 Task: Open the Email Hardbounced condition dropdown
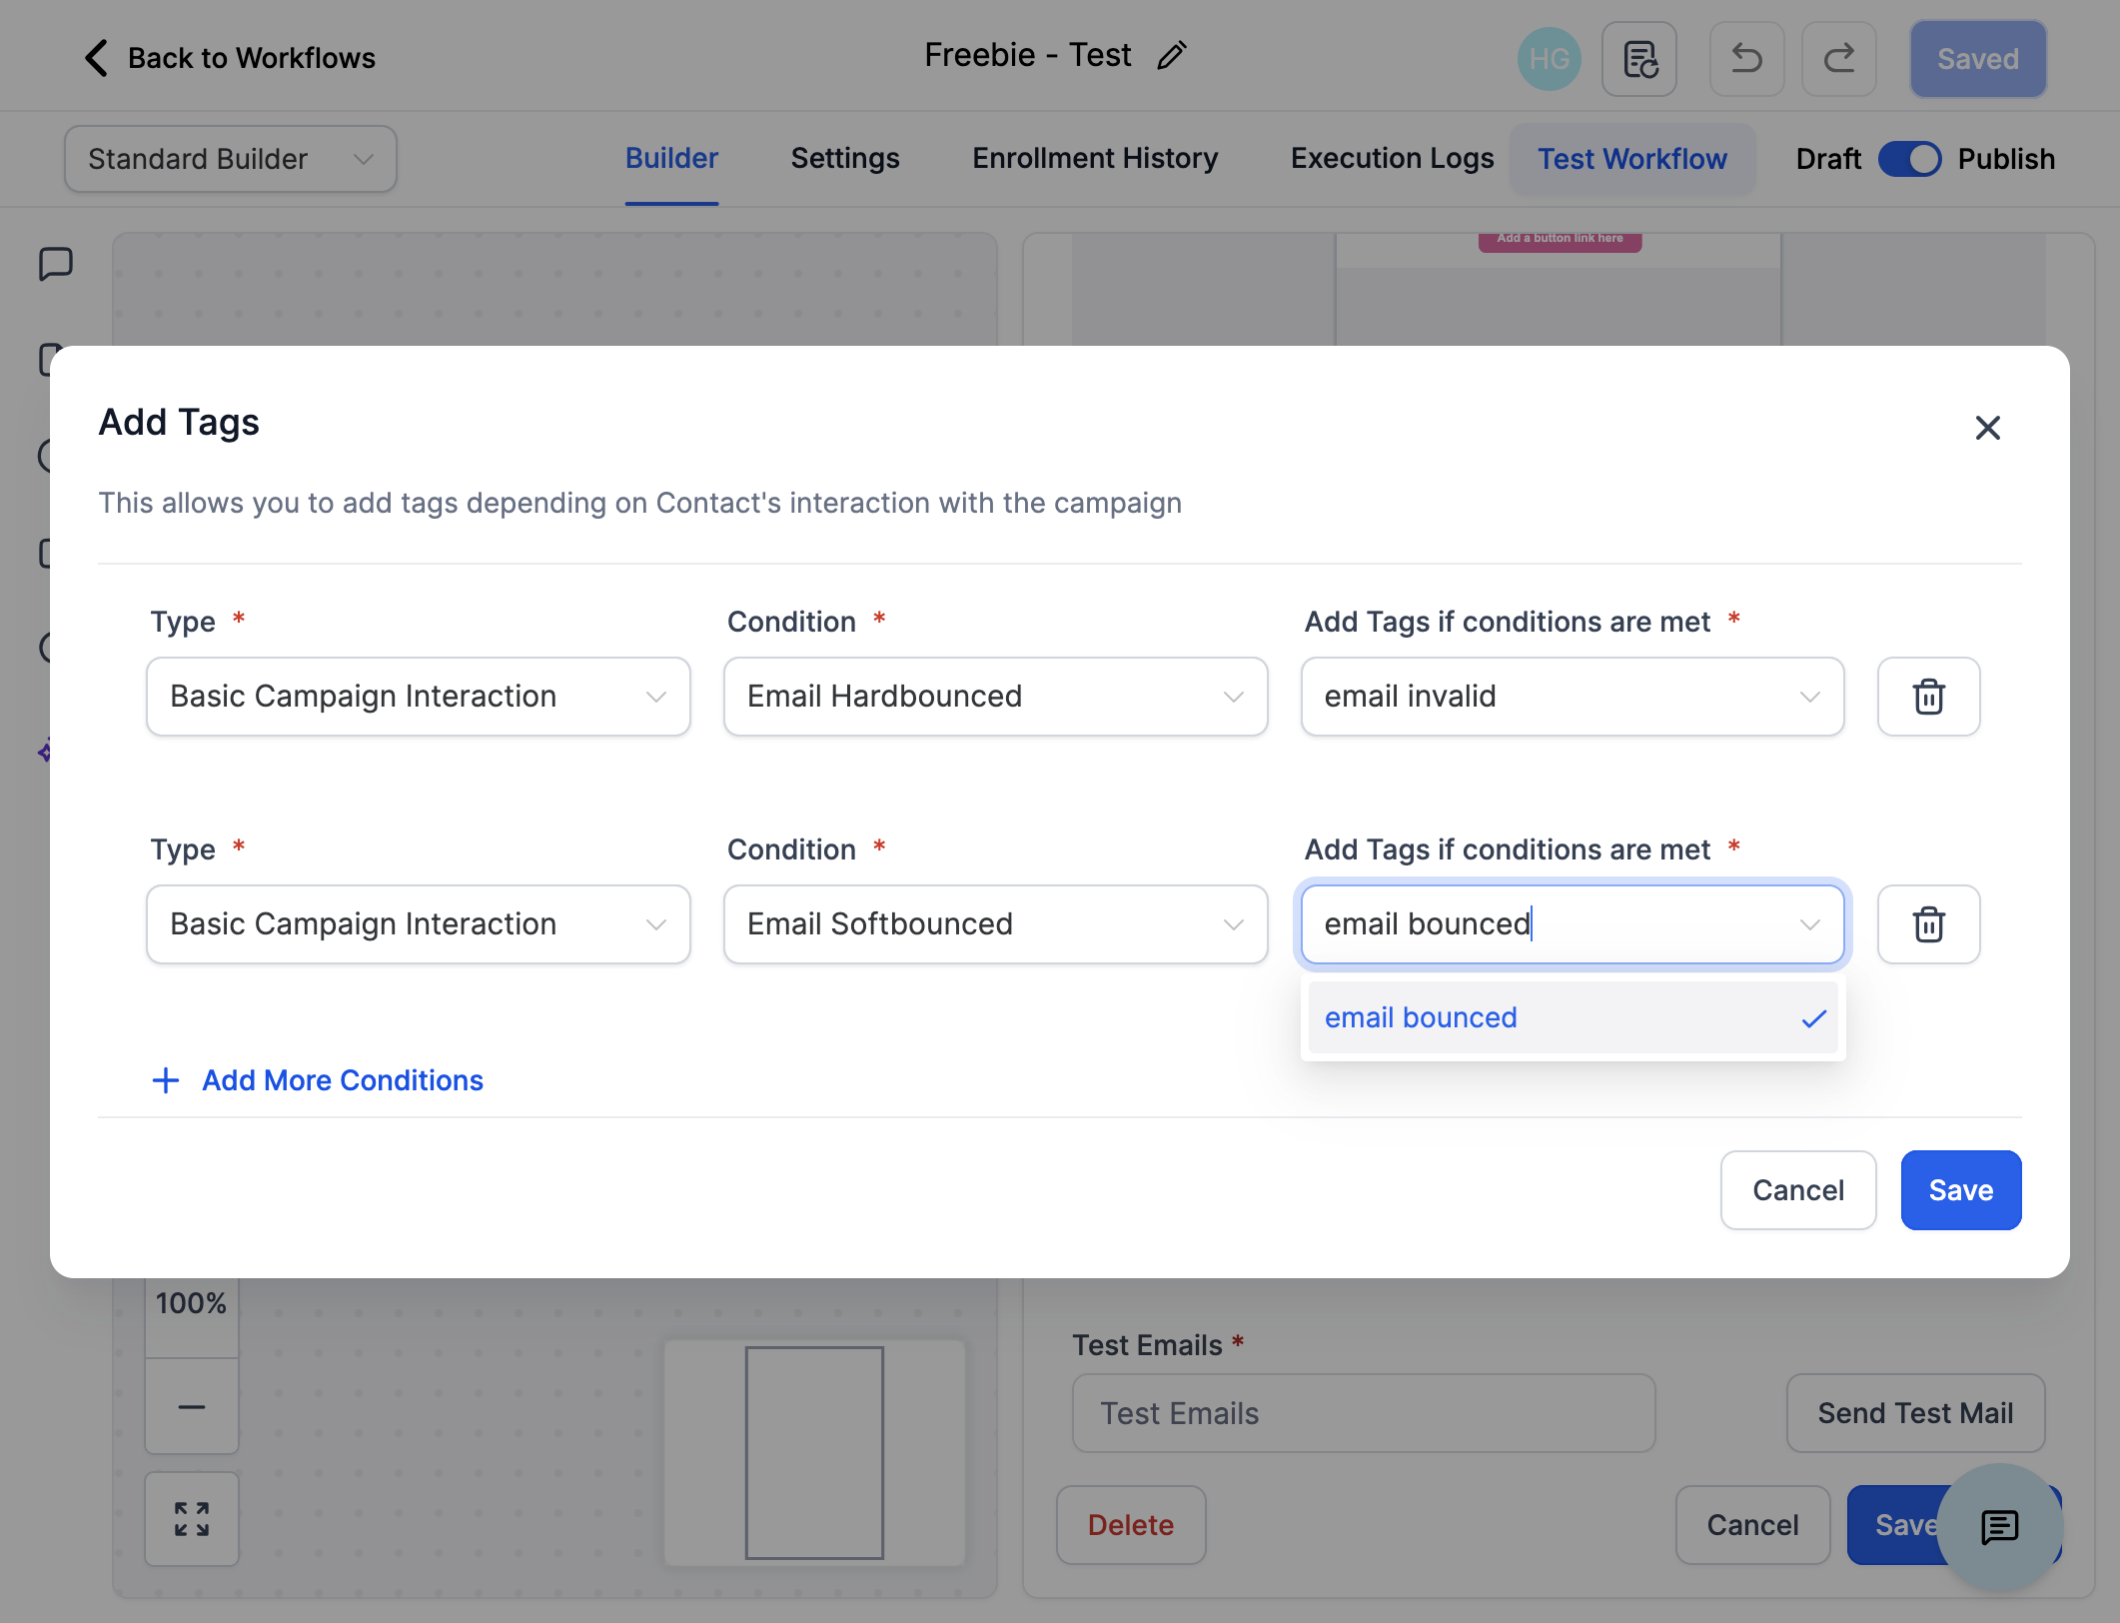point(996,697)
